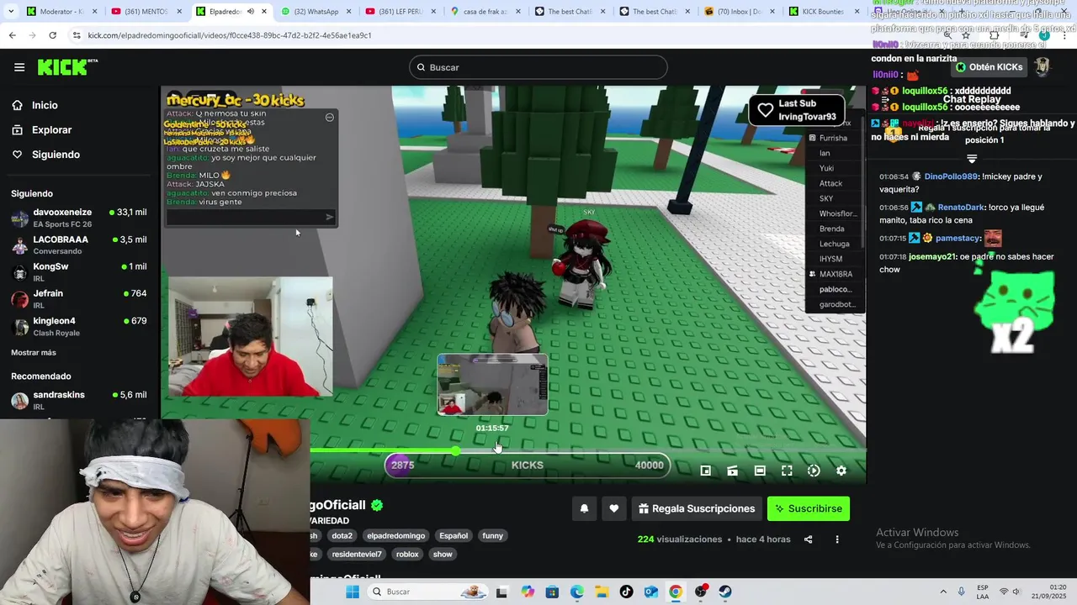Open video settings gear

841,471
